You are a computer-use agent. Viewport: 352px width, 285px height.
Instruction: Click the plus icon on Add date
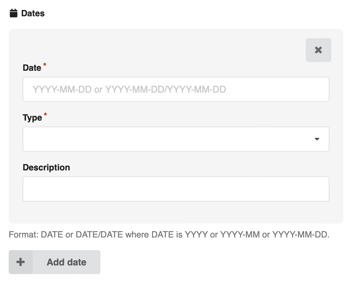tap(20, 262)
